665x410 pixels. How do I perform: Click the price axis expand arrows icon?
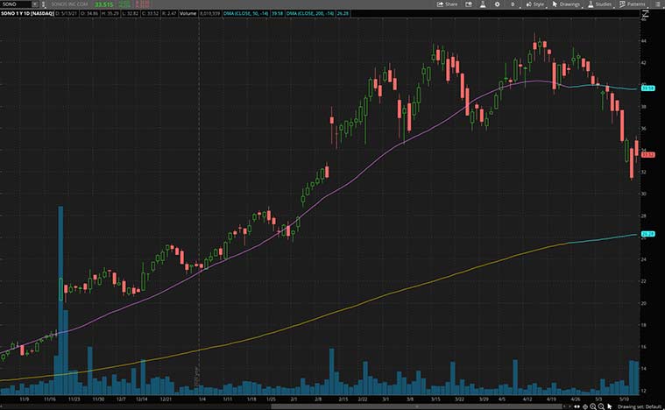[644, 15]
